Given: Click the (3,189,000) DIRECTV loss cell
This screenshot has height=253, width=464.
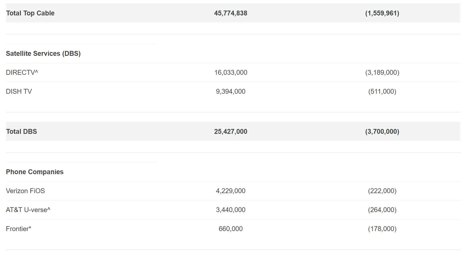Looking at the screenshot, I should (x=382, y=73).
